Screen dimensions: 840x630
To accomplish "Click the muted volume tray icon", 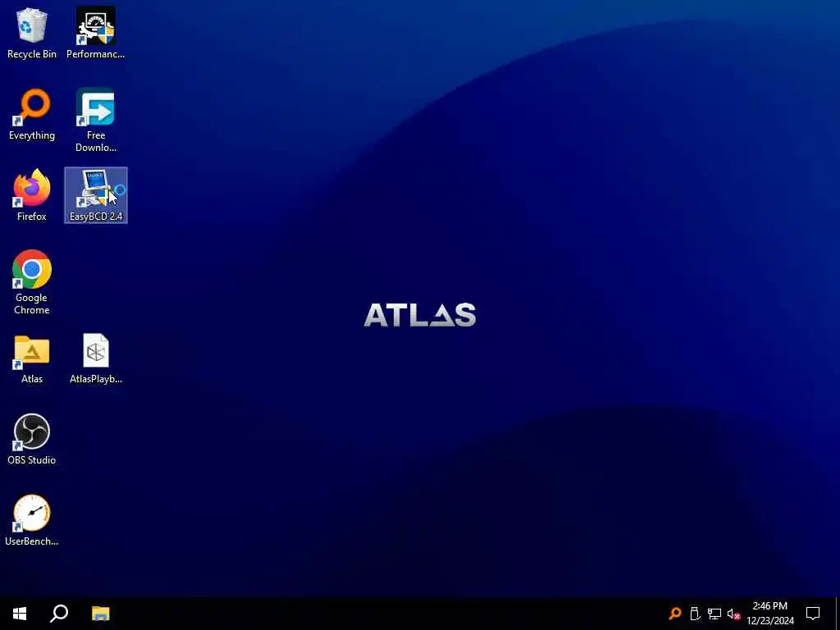I will (733, 614).
